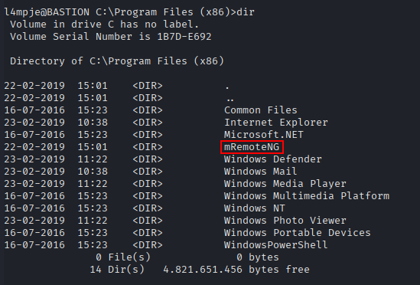This screenshot has width=420, height=285.
Task: Select the WindowsPowerShell directory name
Action: click(275, 245)
